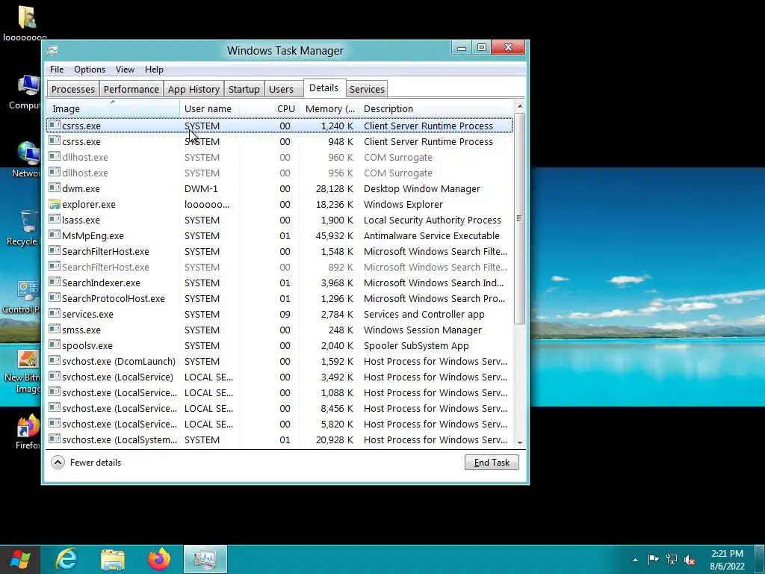Click the "28,128 K" memory value

pos(334,188)
